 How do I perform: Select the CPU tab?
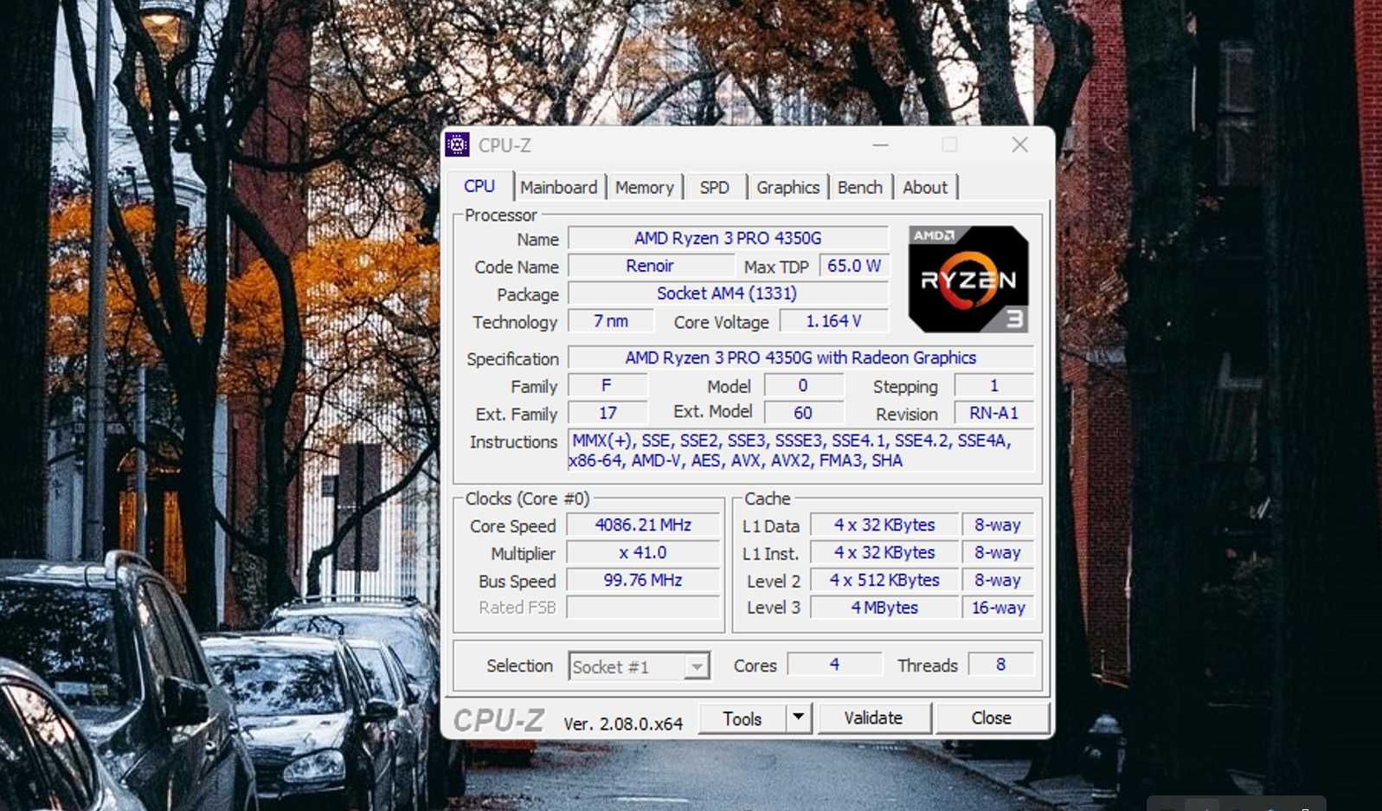479,186
